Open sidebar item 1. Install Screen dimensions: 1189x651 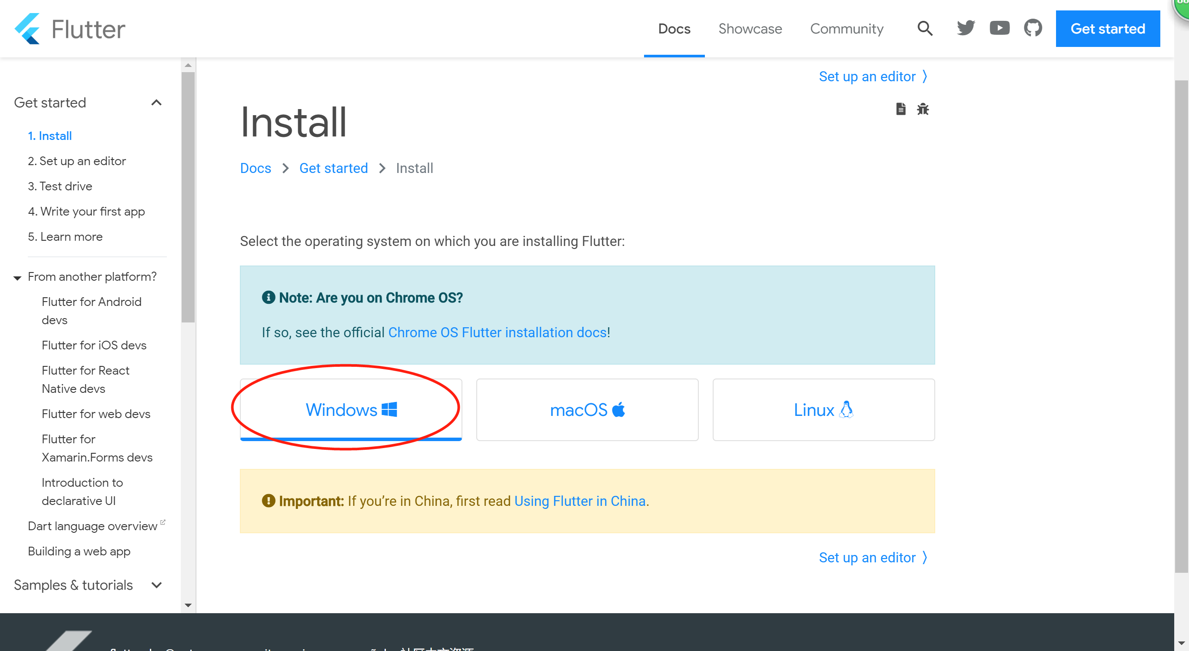coord(50,136)
